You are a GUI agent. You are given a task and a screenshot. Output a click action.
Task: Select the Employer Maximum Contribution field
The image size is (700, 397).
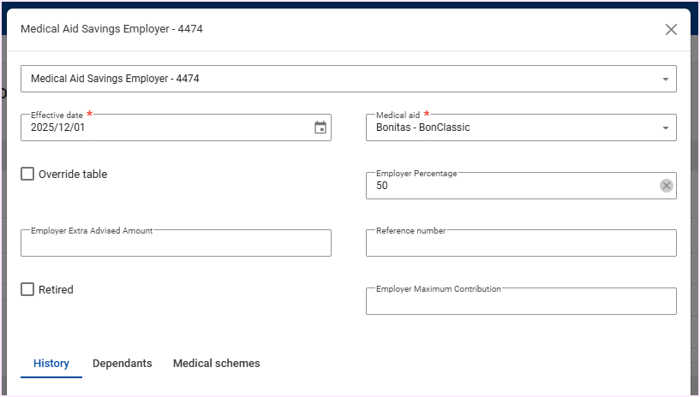tap(521, 302)
